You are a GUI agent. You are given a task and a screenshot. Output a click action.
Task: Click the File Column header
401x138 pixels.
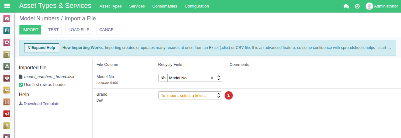click(x=107, y=65)
